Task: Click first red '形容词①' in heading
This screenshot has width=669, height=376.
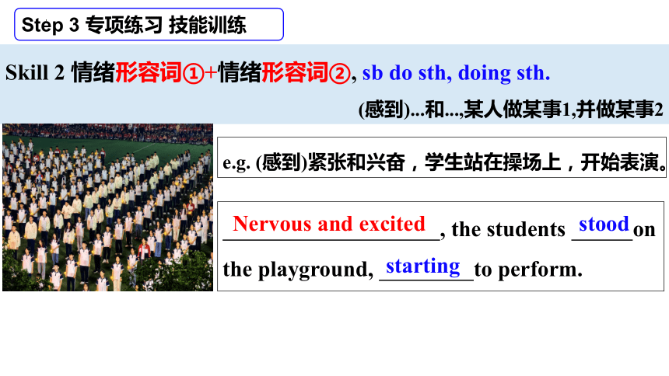Action: coord(159,72)
